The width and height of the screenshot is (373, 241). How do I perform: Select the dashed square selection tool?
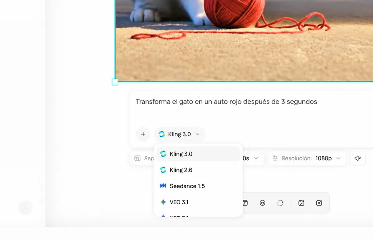click(x=280, y=203)
